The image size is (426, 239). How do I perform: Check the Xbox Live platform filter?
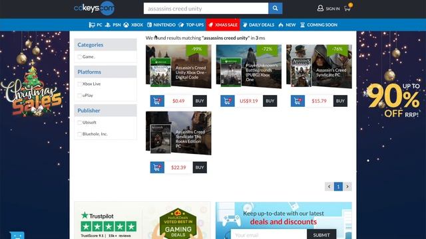click(x=79, y=84)
